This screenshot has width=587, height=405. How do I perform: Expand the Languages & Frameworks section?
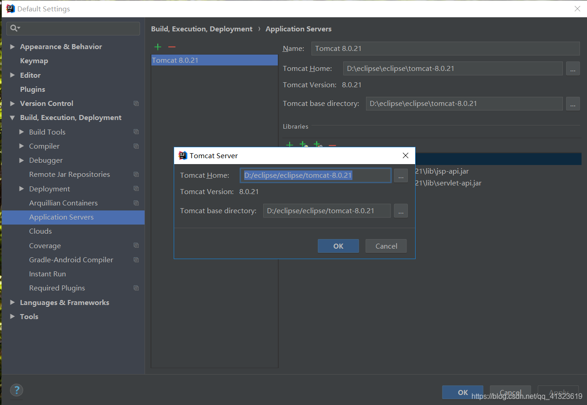[x=12, y=302]
